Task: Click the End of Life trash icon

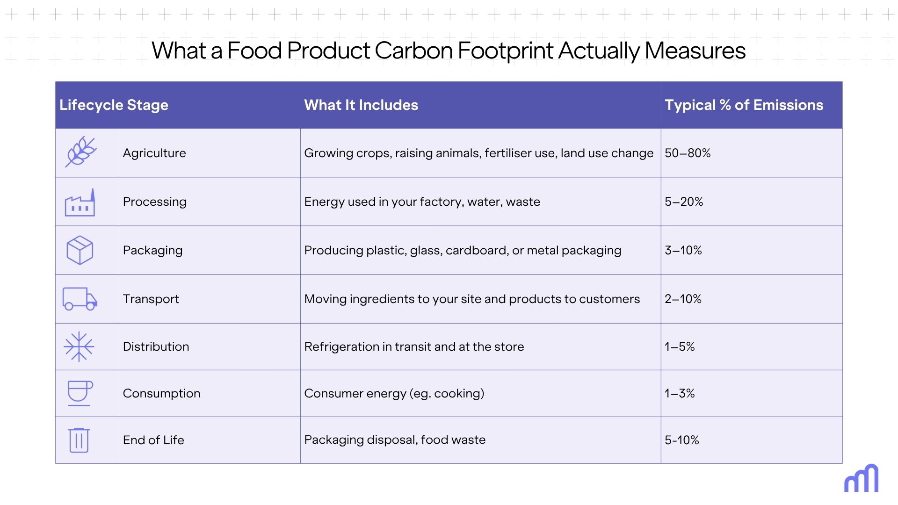Action: point(79,440)
